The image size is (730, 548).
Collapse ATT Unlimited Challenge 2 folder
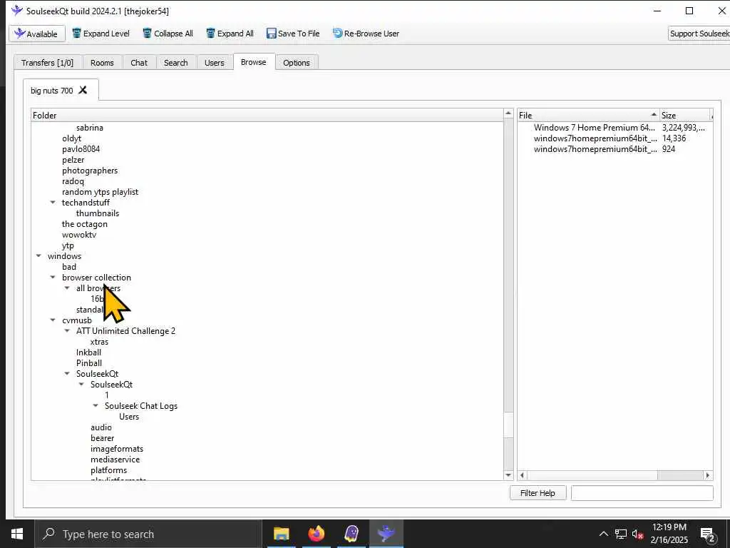[x=67, y=331]
